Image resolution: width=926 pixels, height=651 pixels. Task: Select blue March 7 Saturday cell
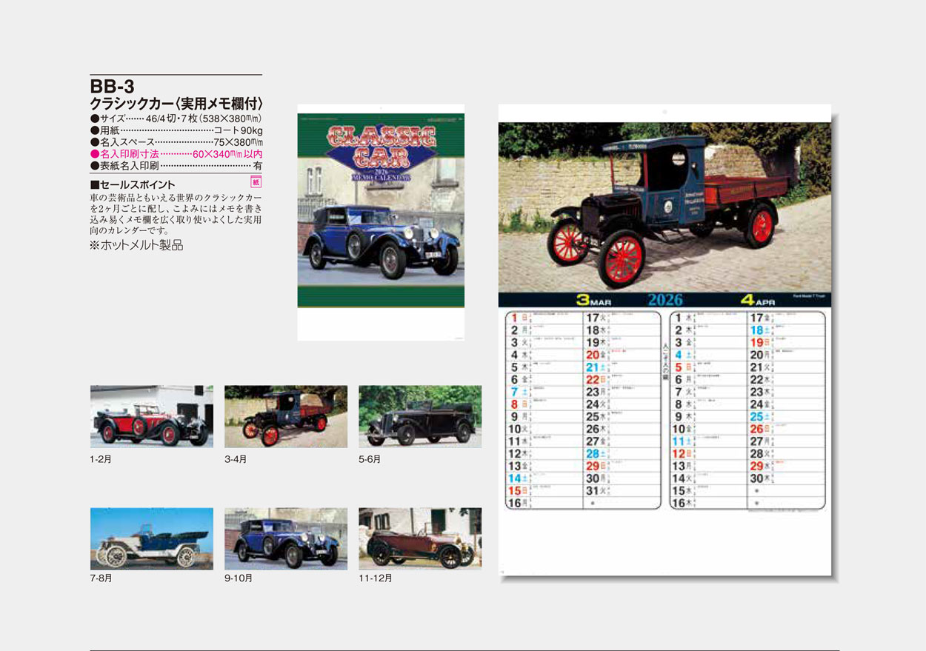(545, 392)
